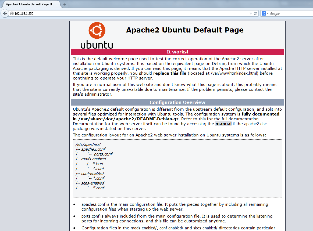Click bullet about apache2.conf main configuration file

coord(175,207)
